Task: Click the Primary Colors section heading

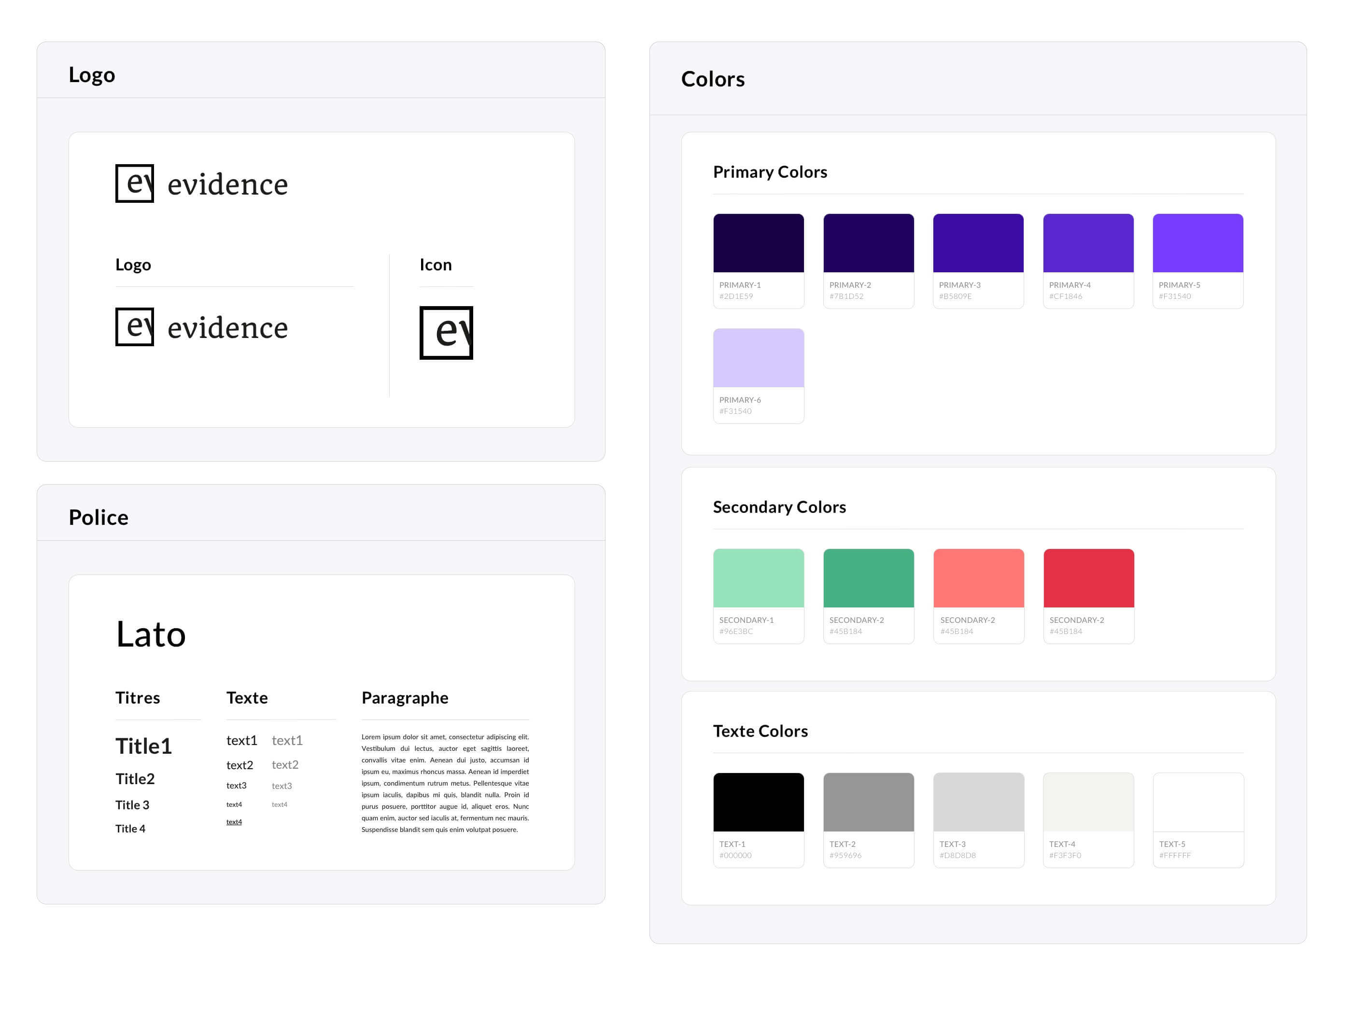Action: (x=770, y=172)
